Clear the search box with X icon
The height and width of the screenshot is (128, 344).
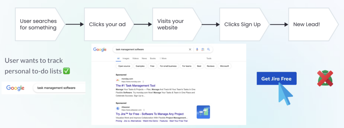pyautogui.click(x=190, y=49)
